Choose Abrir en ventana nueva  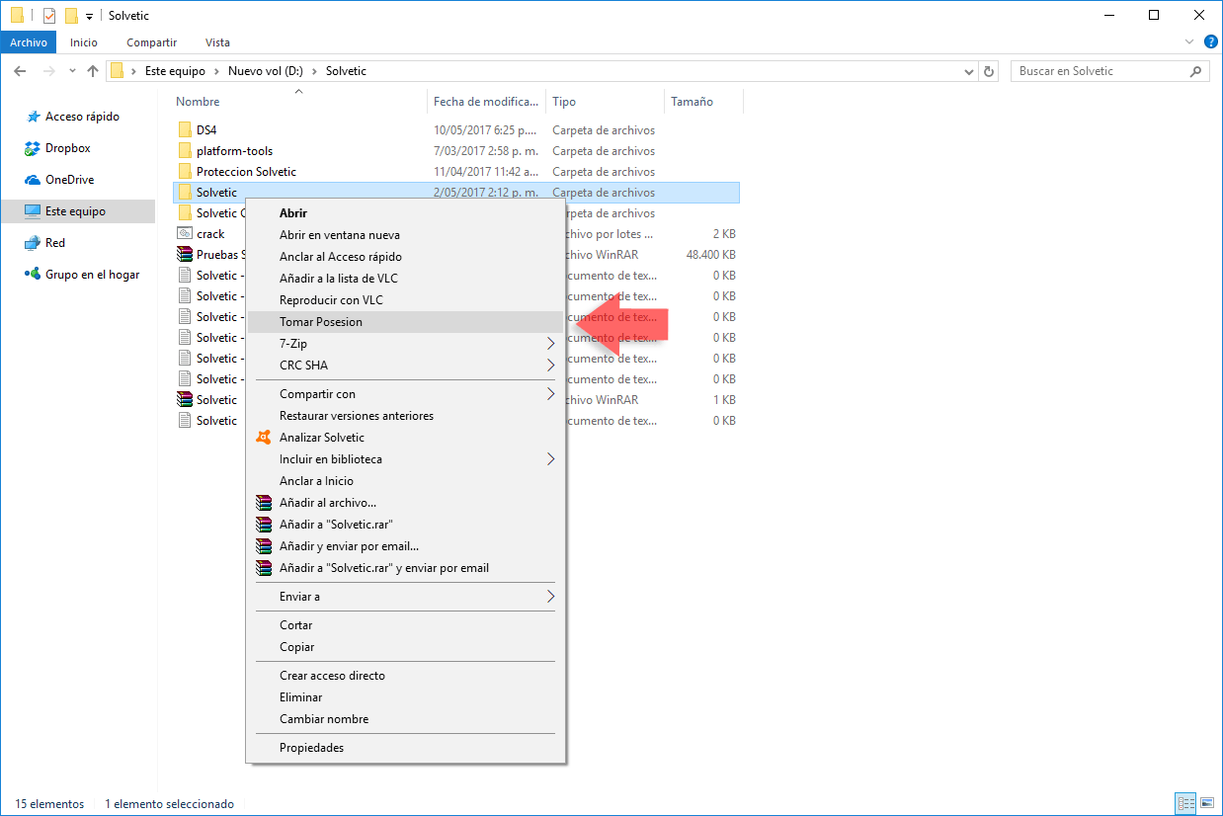point(405,235)
